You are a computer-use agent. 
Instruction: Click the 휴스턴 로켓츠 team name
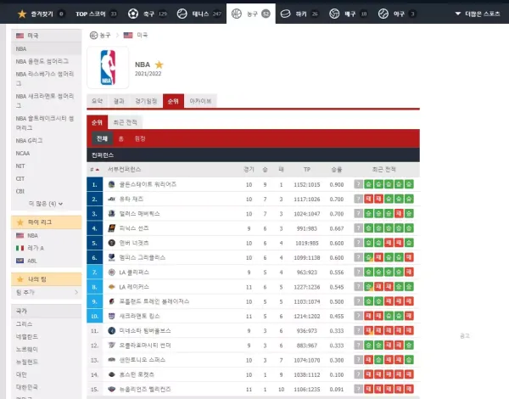(x=137, y=374)
